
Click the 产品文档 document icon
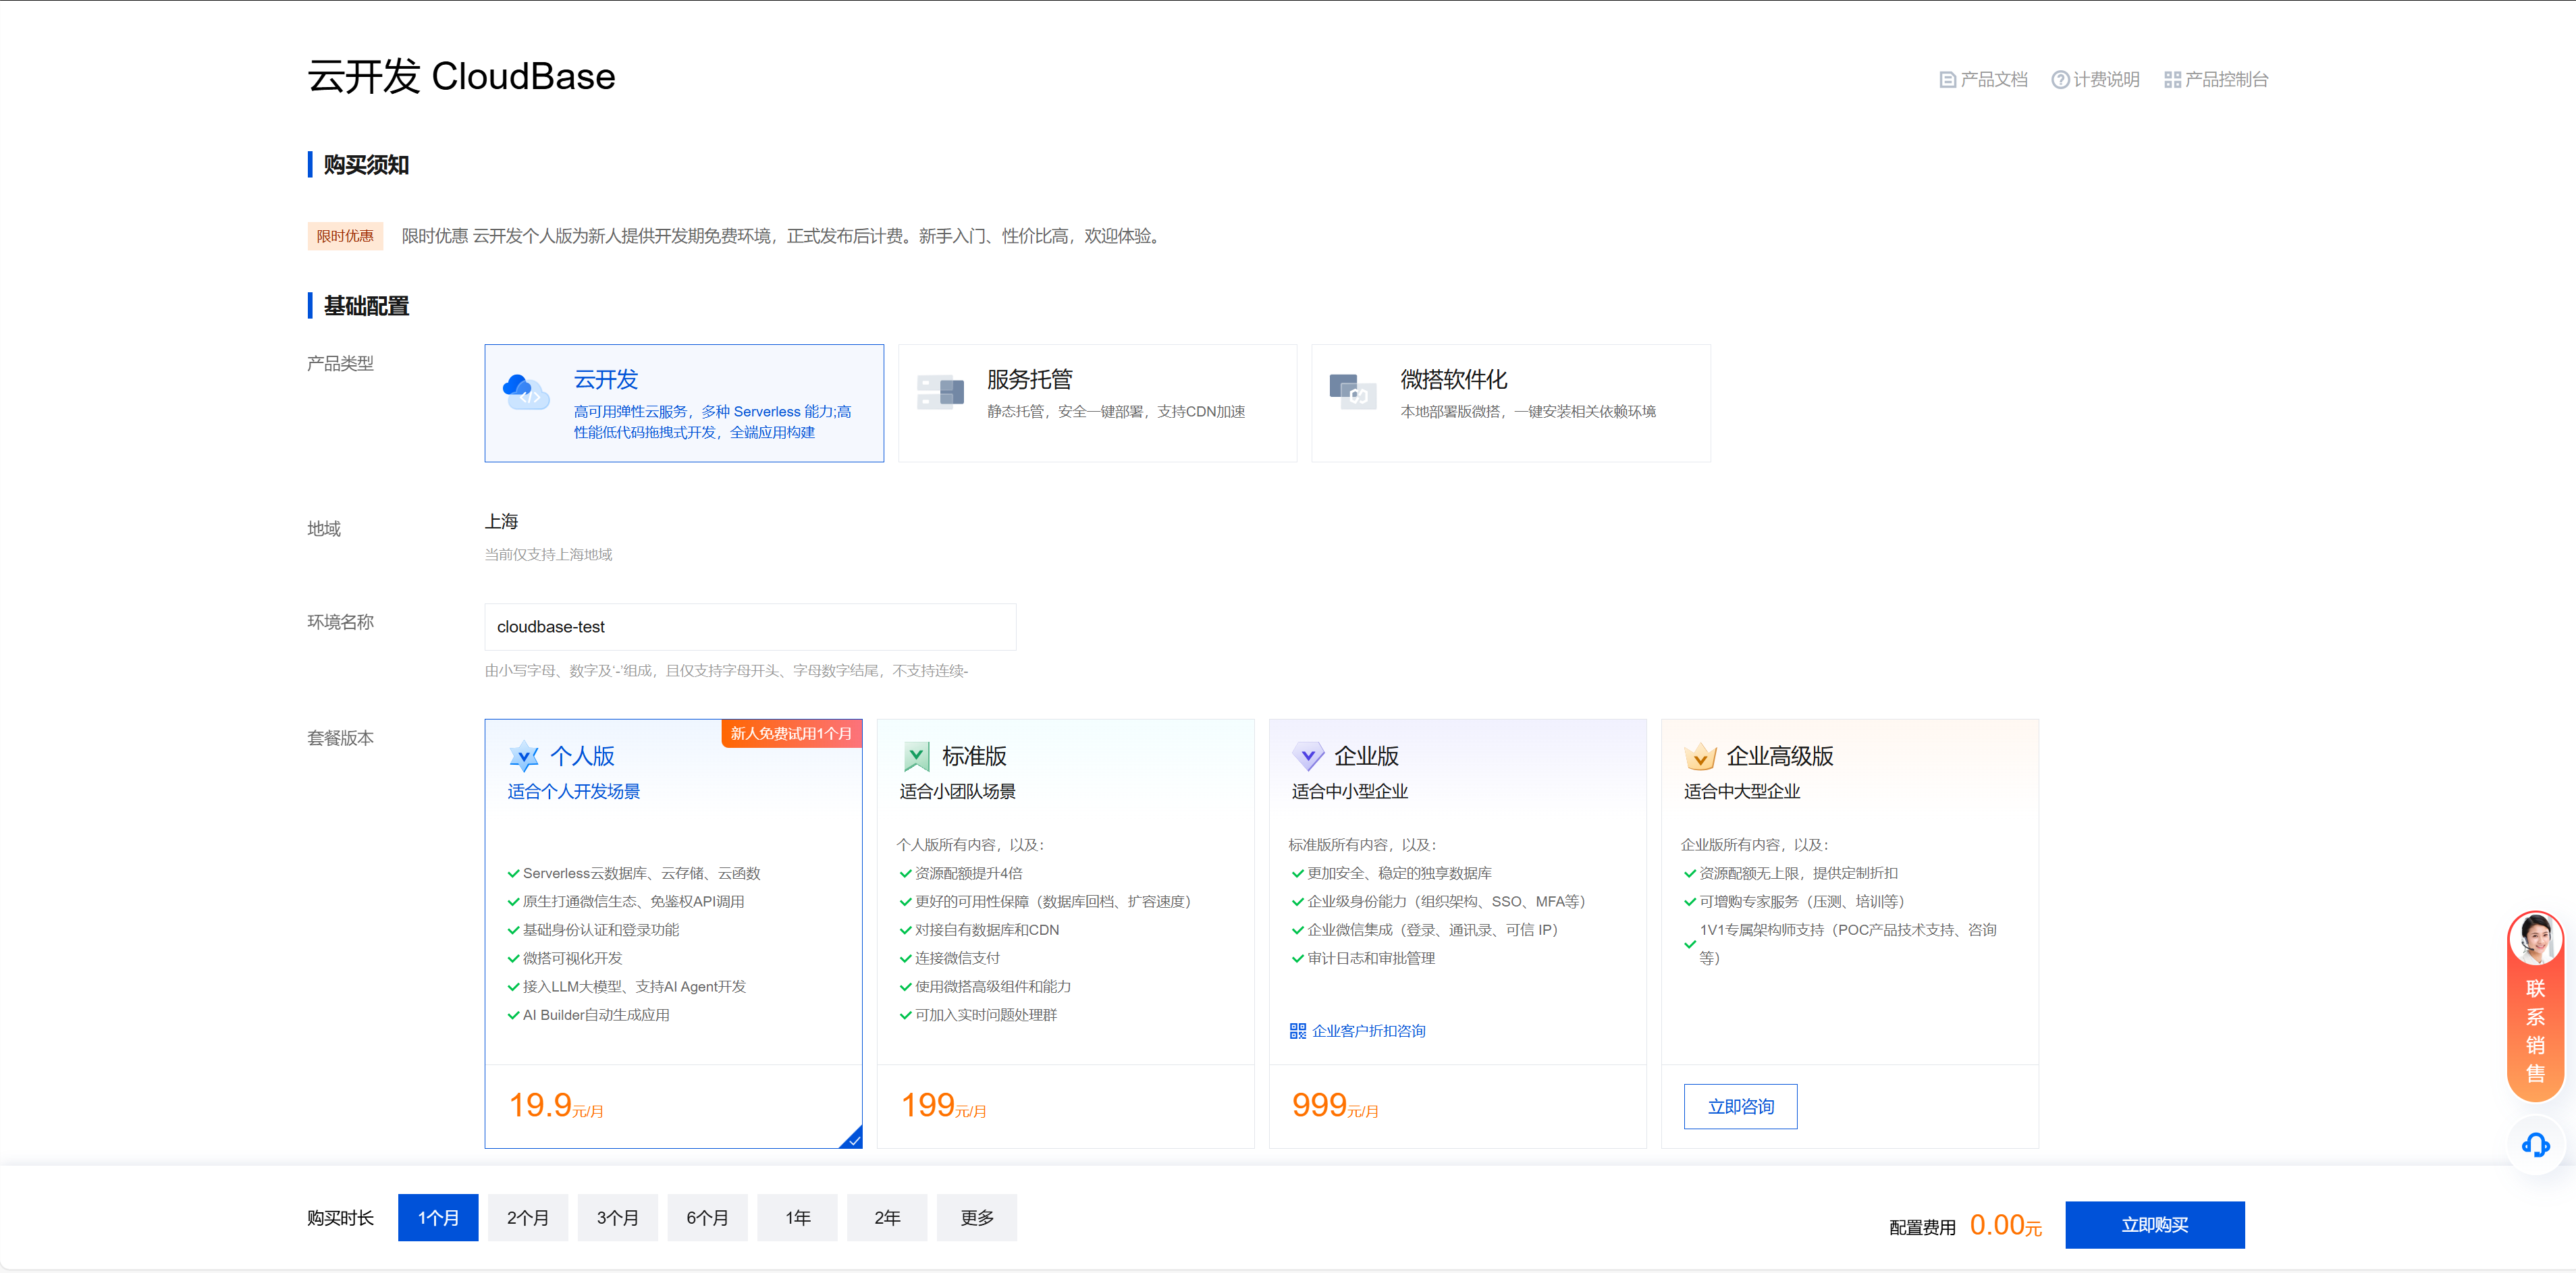(x=1947, y=80)
